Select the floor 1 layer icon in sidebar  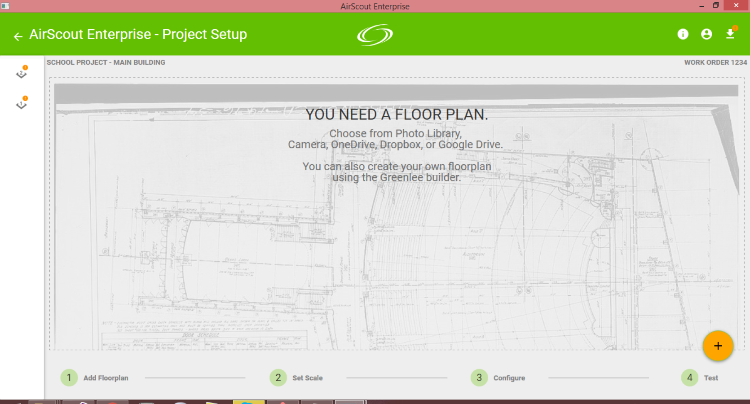(21, 103)
